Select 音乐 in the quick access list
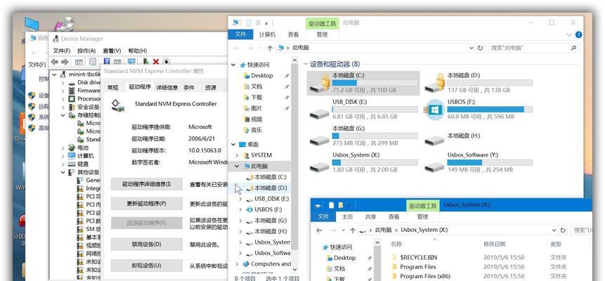This screenshot has width=605, height=281. (256, 130)
